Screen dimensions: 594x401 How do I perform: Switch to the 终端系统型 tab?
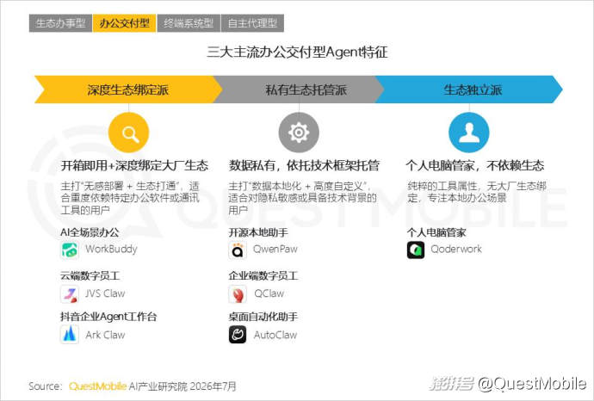189,23
